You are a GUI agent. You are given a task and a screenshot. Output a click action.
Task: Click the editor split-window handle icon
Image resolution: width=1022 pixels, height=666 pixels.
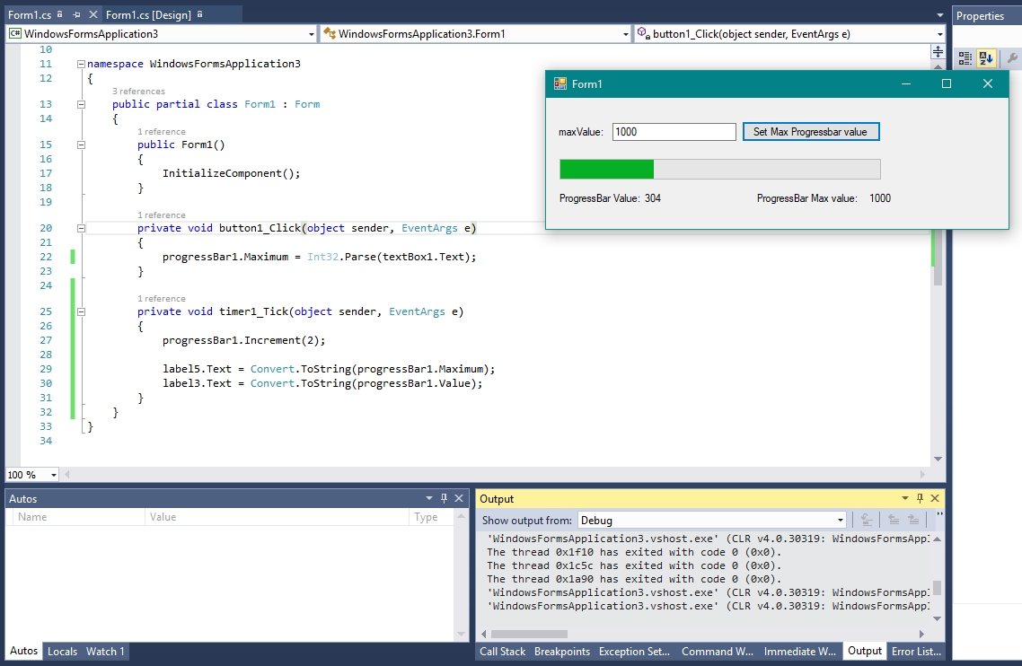click(938, 50)
